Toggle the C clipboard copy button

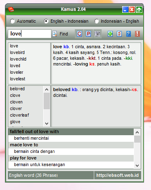click(x=79, y=34)
